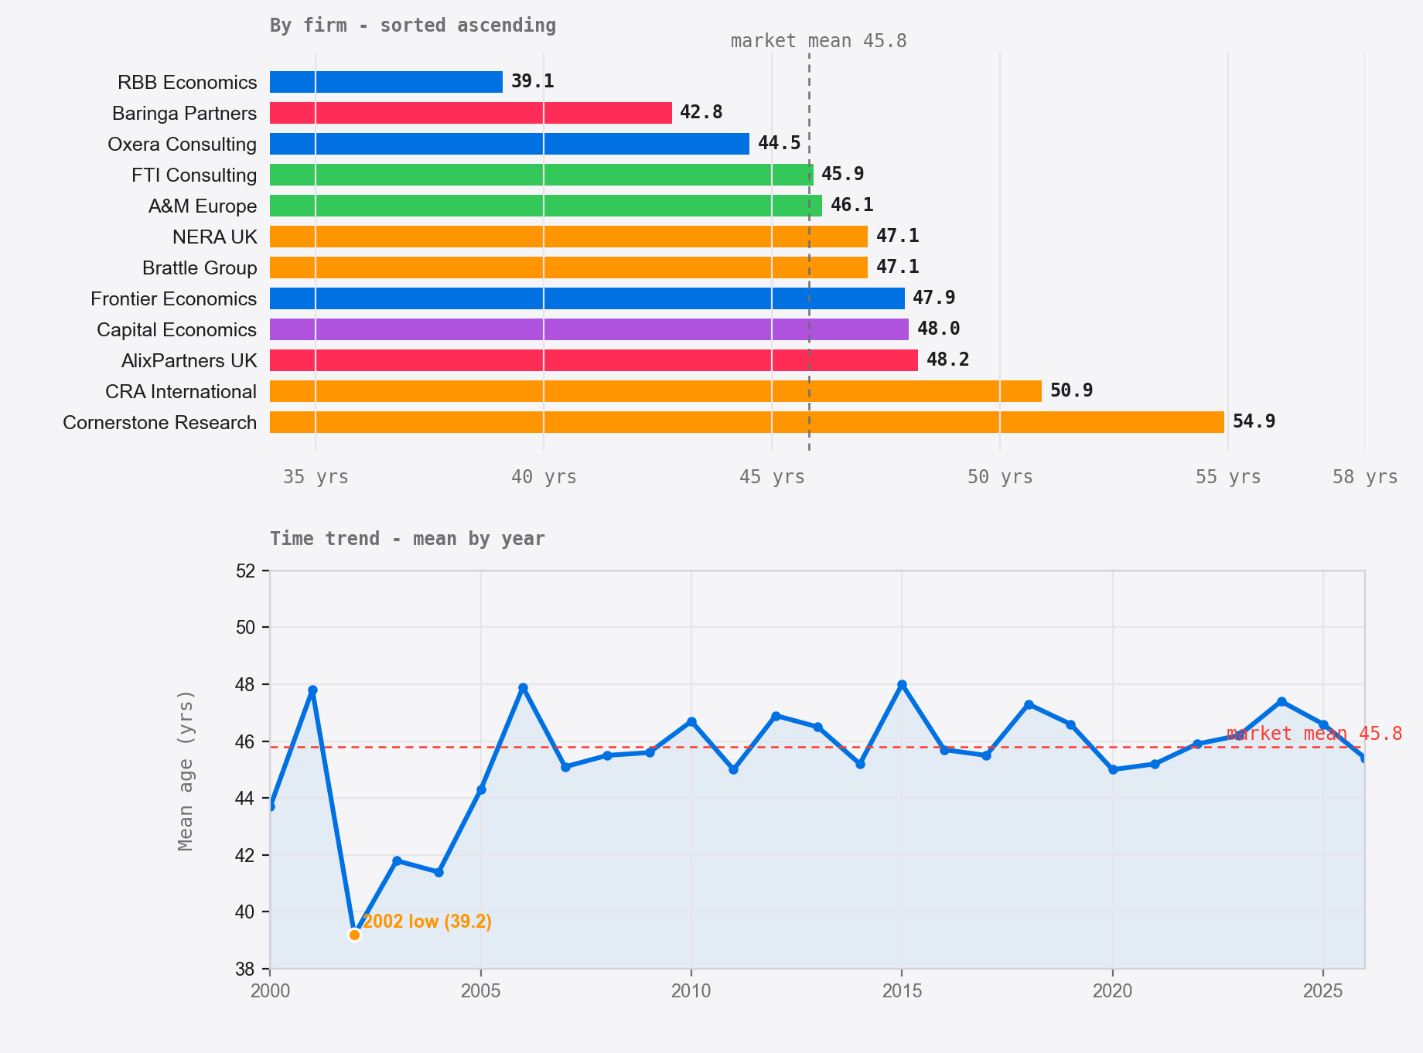
Task: Select the '50 yrs' axis tick label
Action: pyautogui.click(x=1000, y=477)
